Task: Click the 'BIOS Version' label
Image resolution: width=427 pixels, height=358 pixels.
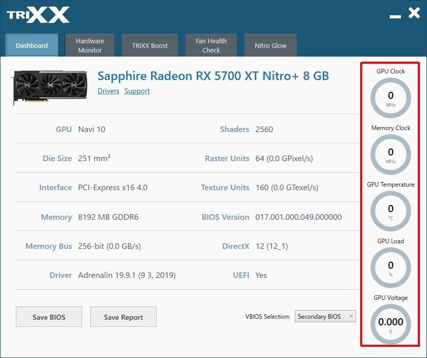Action: click(225, 217)
